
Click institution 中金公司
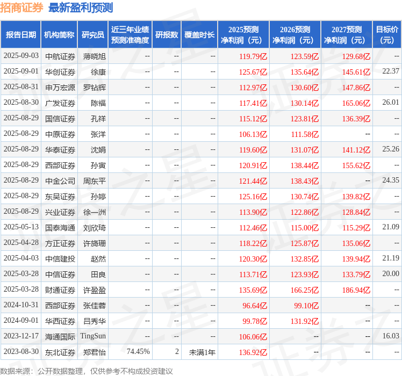[x=60, y=181]
